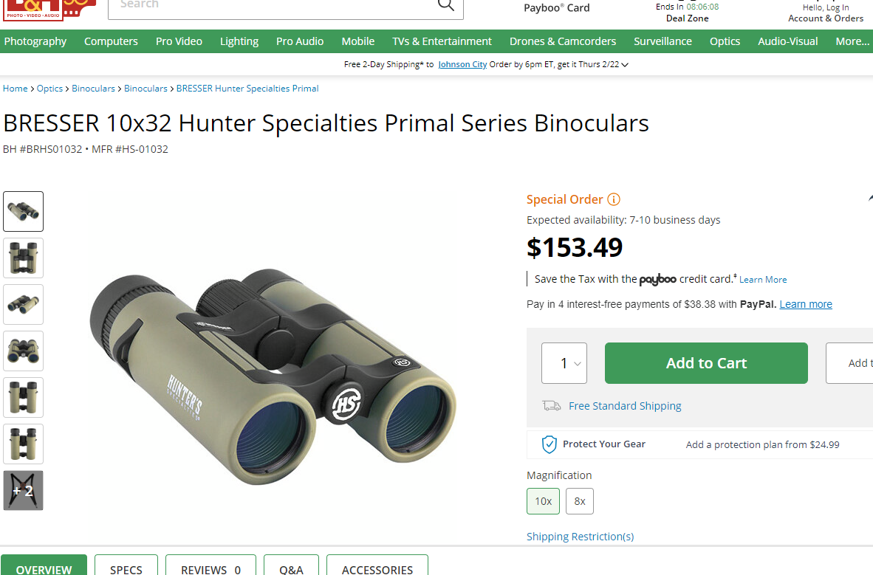The height and width of the screenshot is (575, 873).
Task: Click the Protect Your Gear shield icon
Action: [x=549, y=444]
